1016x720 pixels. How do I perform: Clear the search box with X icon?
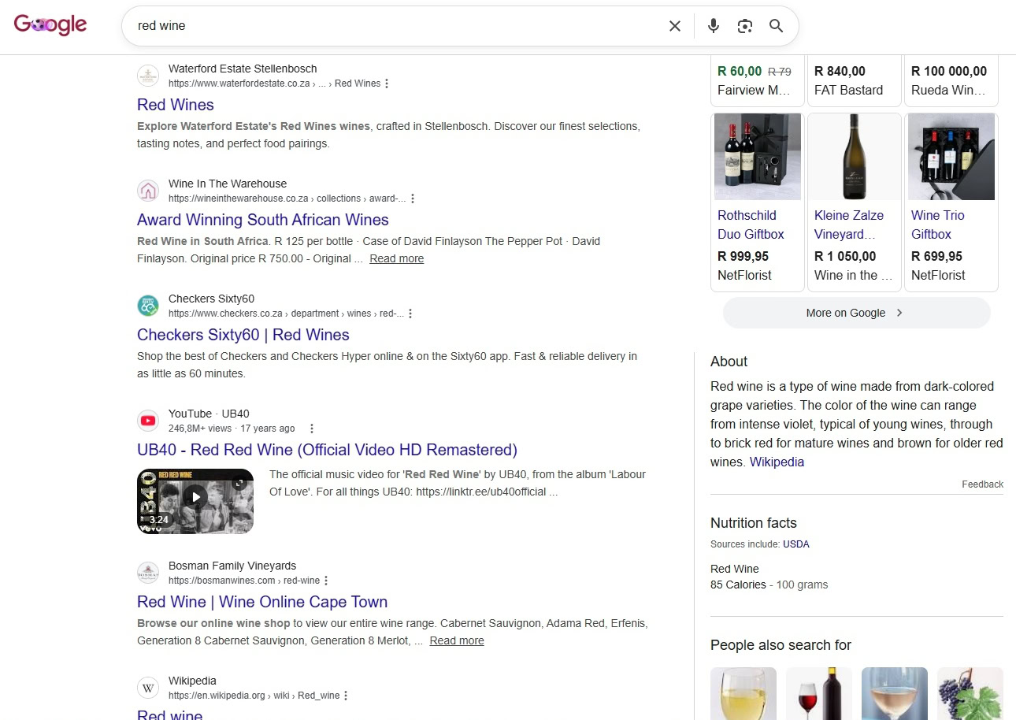pyautogui.click(x=675, y=26)
